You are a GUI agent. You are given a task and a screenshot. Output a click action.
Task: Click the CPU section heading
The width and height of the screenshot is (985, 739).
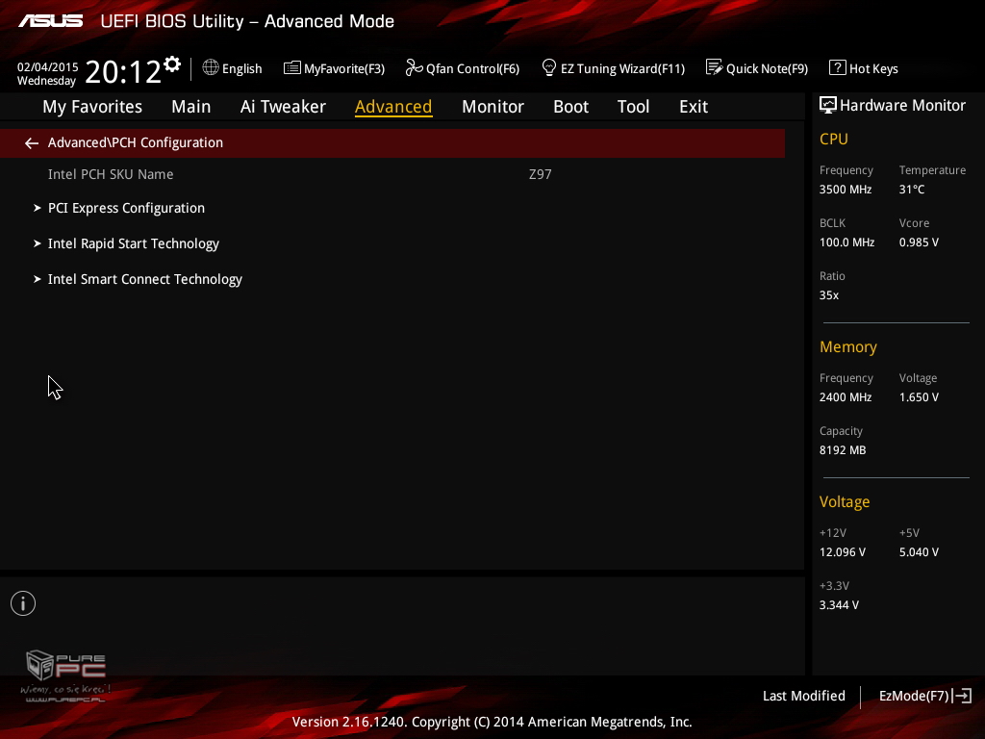[834, 139]
